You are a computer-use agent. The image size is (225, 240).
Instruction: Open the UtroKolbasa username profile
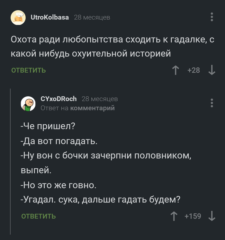(x=50, y=17)
